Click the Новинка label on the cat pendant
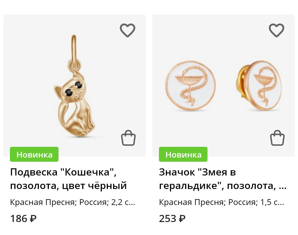Screen dimensions: 298x235 (x=34, y=154)
